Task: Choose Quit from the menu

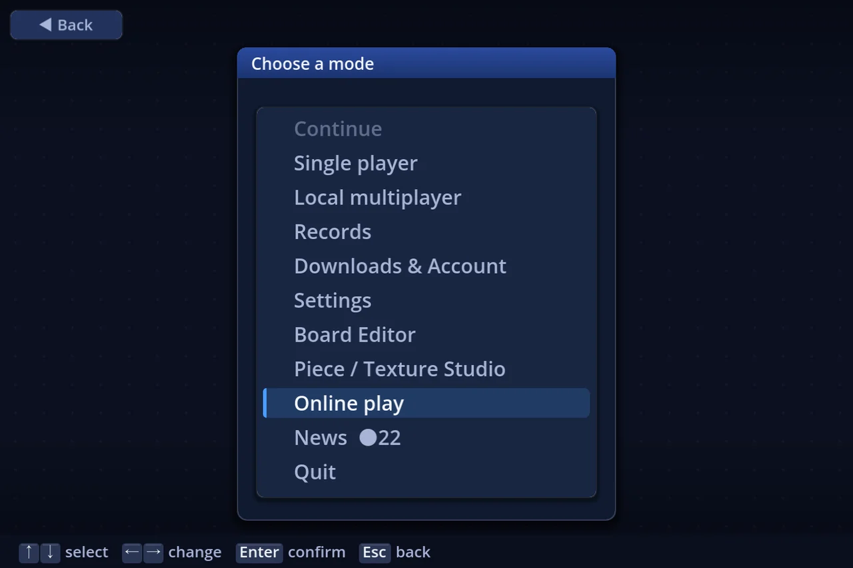Action: [x=426, y=471]
